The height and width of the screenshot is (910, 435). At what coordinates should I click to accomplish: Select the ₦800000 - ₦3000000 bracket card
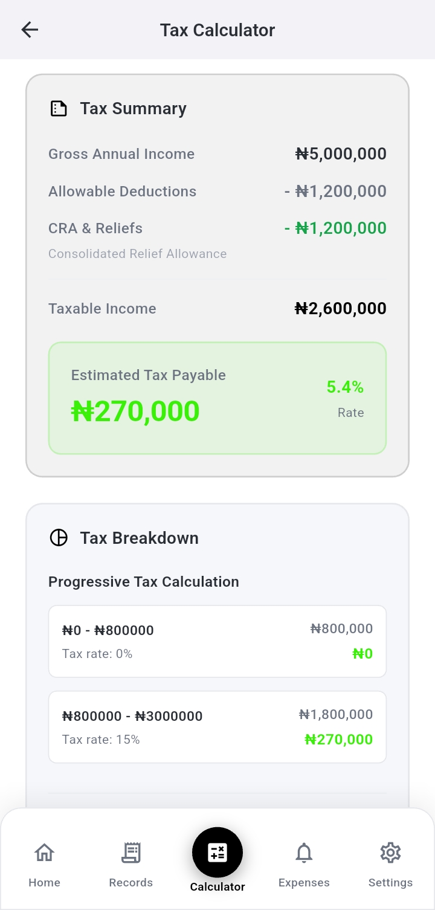pos(217,727)
